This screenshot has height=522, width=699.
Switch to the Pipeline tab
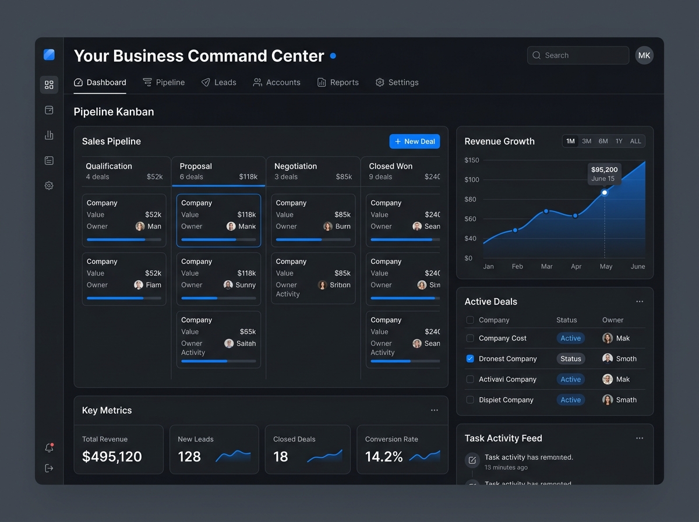164,82
